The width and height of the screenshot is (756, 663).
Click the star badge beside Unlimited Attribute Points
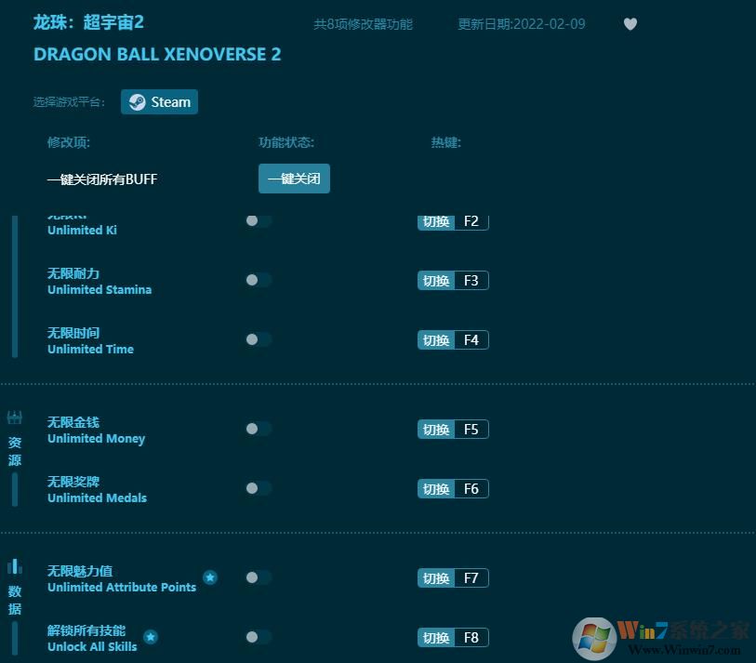click(x=210, y=577)
